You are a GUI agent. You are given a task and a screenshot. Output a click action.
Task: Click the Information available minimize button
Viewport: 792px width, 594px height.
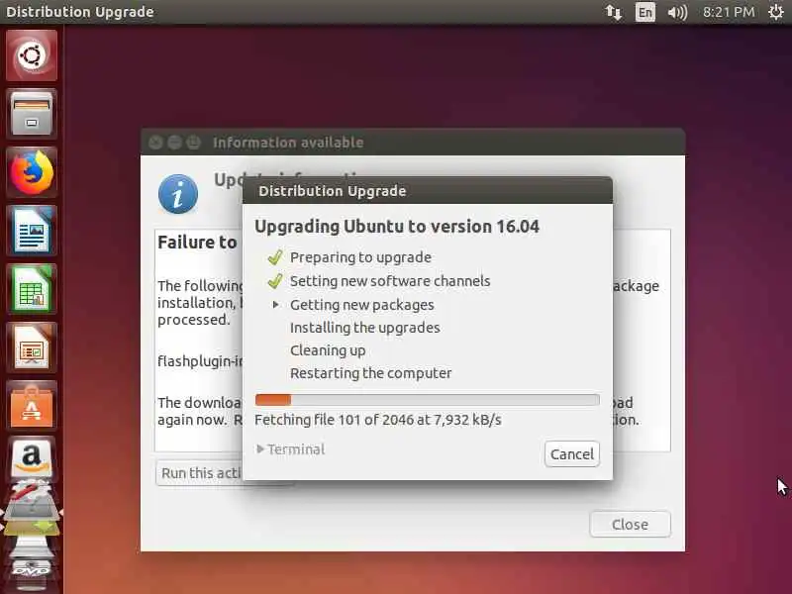[174, 143]
